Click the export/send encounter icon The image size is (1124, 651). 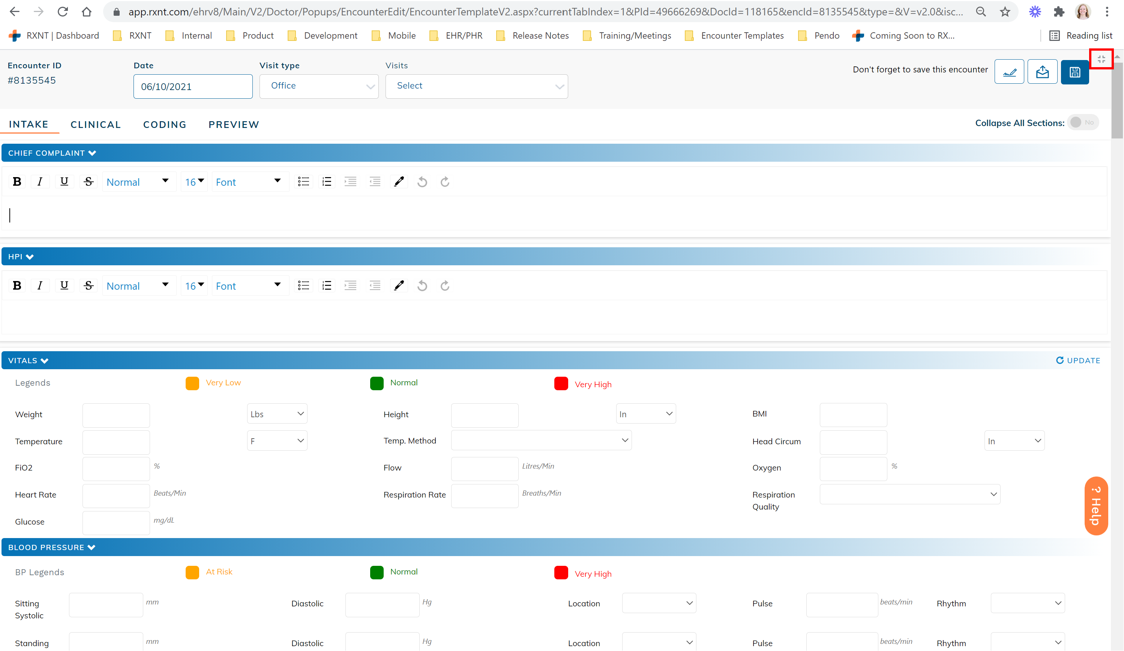pos(1042,72)
